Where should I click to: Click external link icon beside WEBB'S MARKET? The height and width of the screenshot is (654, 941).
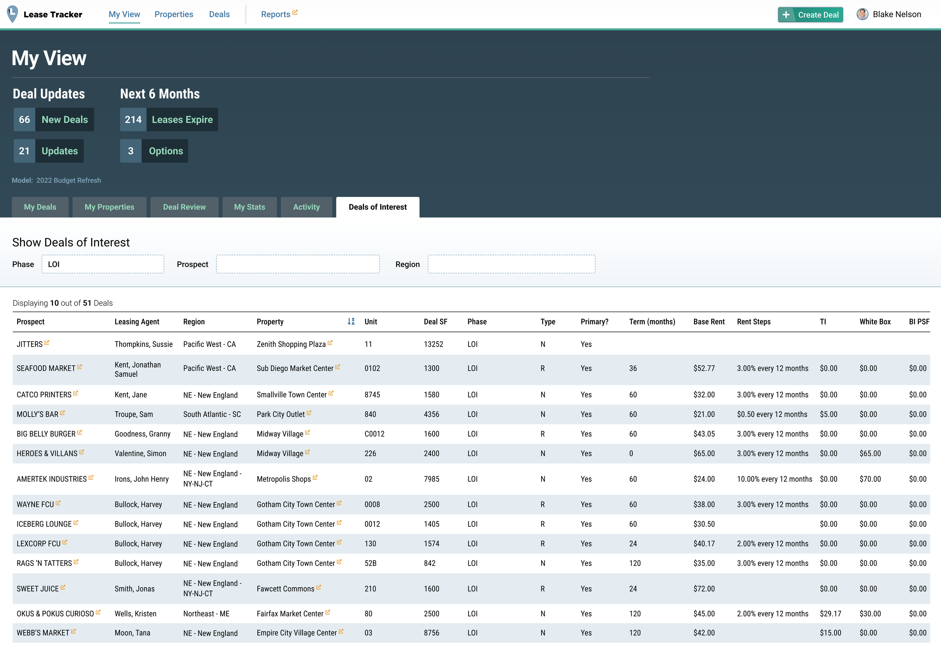pyautogui.click(x=73, y=632)
